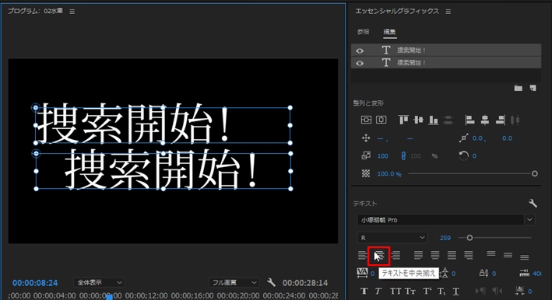Screen dimensions: 552x300
Task: Align selected layers to vertical centers
Action: point(418,120)
